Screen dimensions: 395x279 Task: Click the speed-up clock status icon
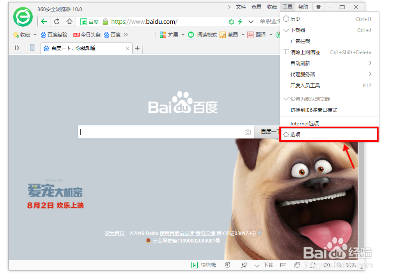point(227,265)
